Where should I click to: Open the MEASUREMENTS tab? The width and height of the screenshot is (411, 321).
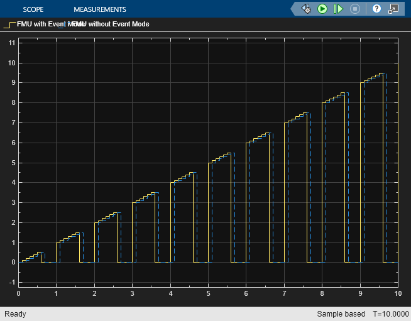(x=99, y=9)
